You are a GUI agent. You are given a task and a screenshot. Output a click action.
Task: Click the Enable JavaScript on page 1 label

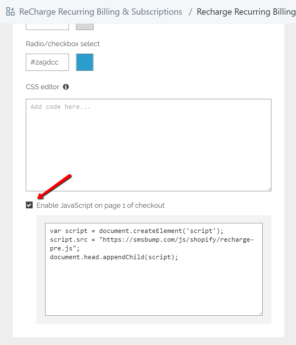pos(100,205)
